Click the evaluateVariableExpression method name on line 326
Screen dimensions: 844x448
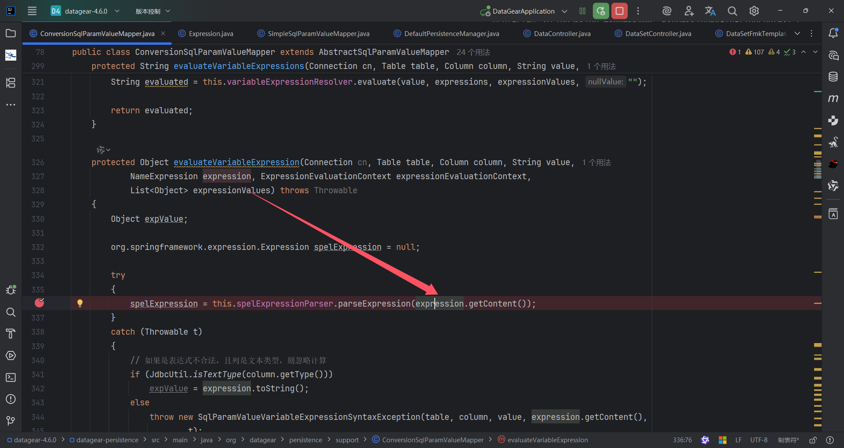click(x=236, y=163)
